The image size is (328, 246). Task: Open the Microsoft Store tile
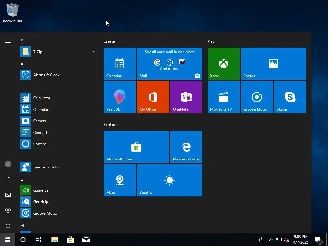point(136,147)
